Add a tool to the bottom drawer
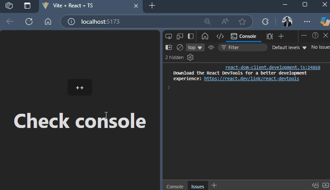Screen dimensions: 330x190 coord(214,185)
